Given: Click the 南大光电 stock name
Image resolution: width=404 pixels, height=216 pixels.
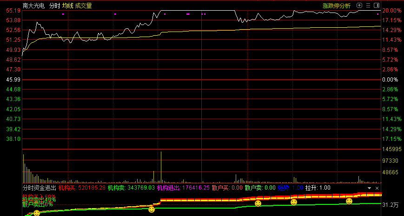Looking at the screenshot, I should click(x=34, y=6).
